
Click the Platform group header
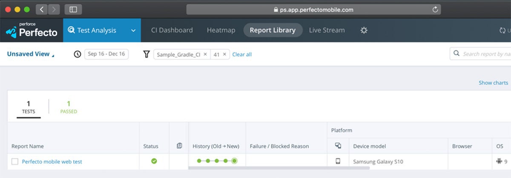342,130
